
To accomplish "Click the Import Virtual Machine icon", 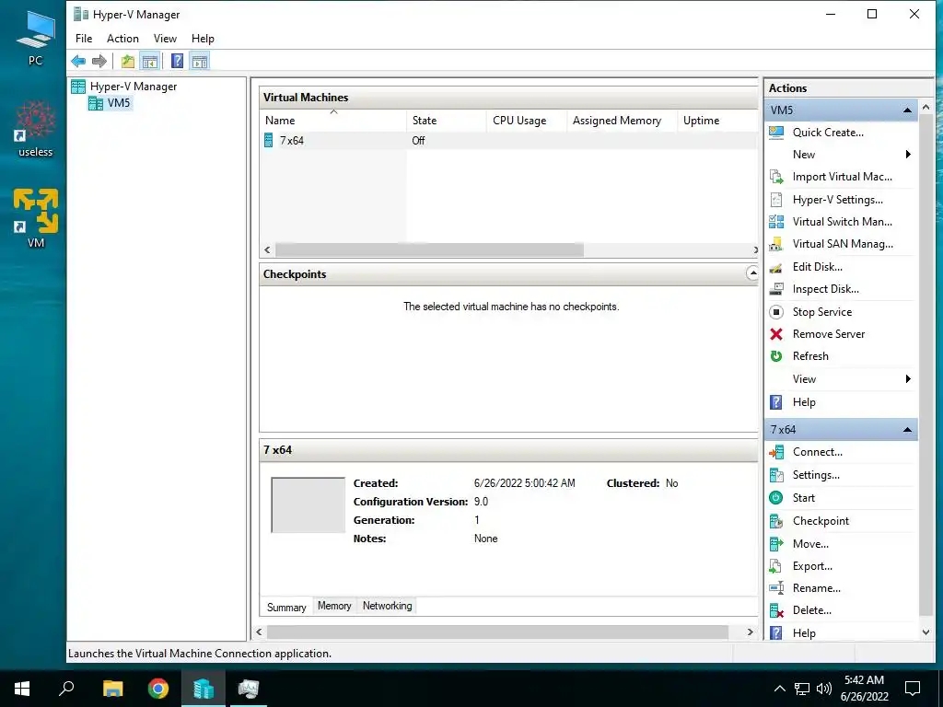I will click(776, 177).
